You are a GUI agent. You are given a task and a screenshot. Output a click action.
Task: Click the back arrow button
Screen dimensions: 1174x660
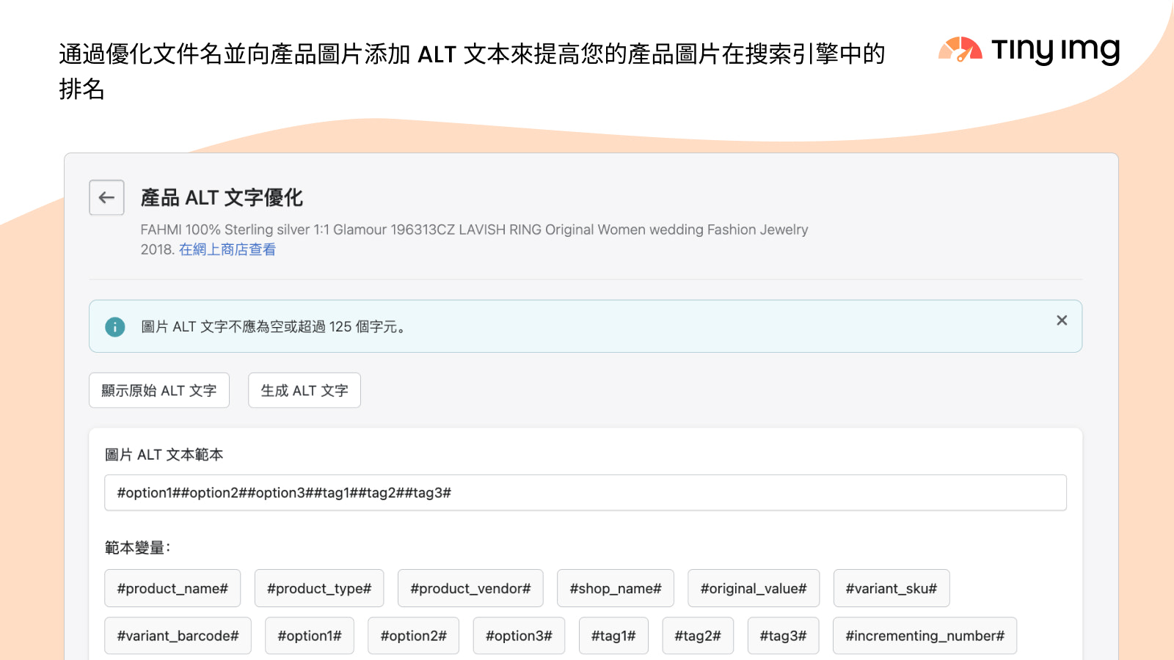click(106, 197)
